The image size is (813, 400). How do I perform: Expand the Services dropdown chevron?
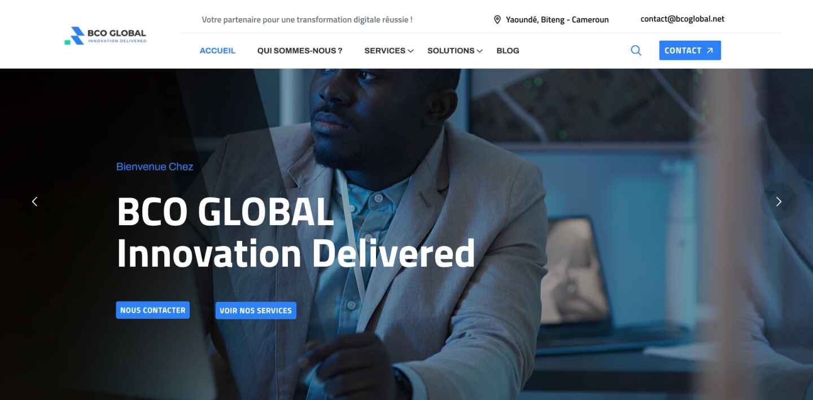[410, 51]
